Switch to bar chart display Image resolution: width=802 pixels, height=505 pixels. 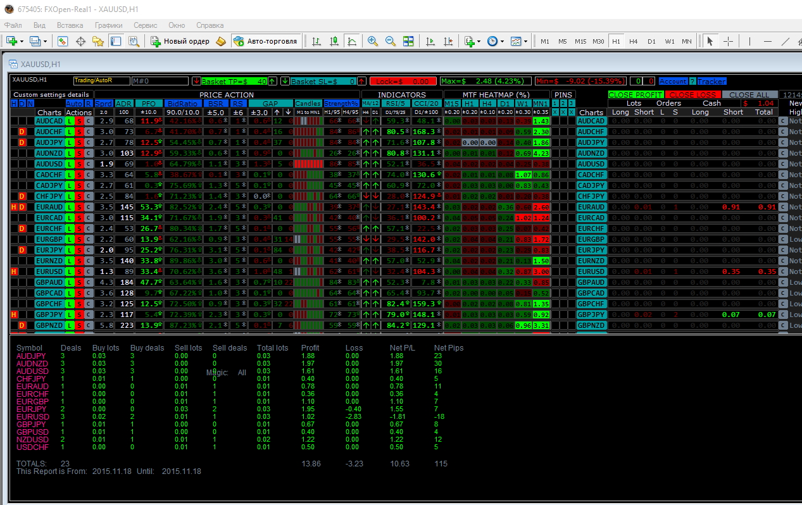click(316, 41)
